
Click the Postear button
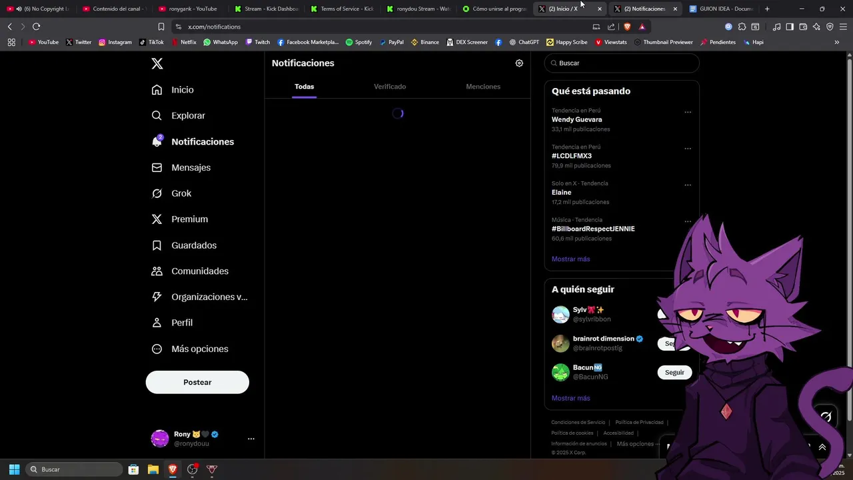[x=197, y=382]
